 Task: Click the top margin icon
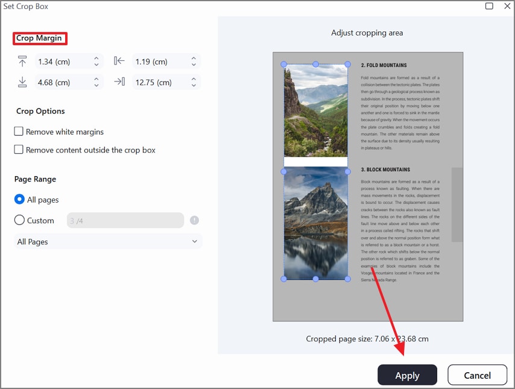coord(22,61)
